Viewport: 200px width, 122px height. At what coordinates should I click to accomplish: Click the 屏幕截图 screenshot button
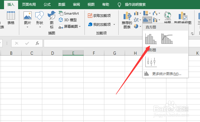tap(68, 26)
